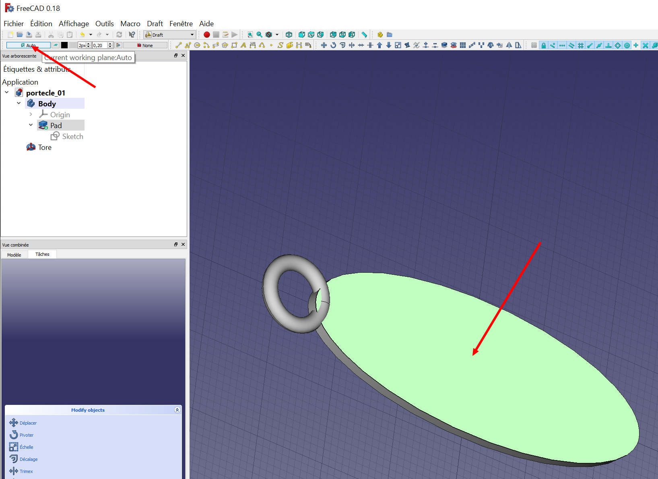Select the Draft Line tool

pyautogui.click(x=179, y=45)
